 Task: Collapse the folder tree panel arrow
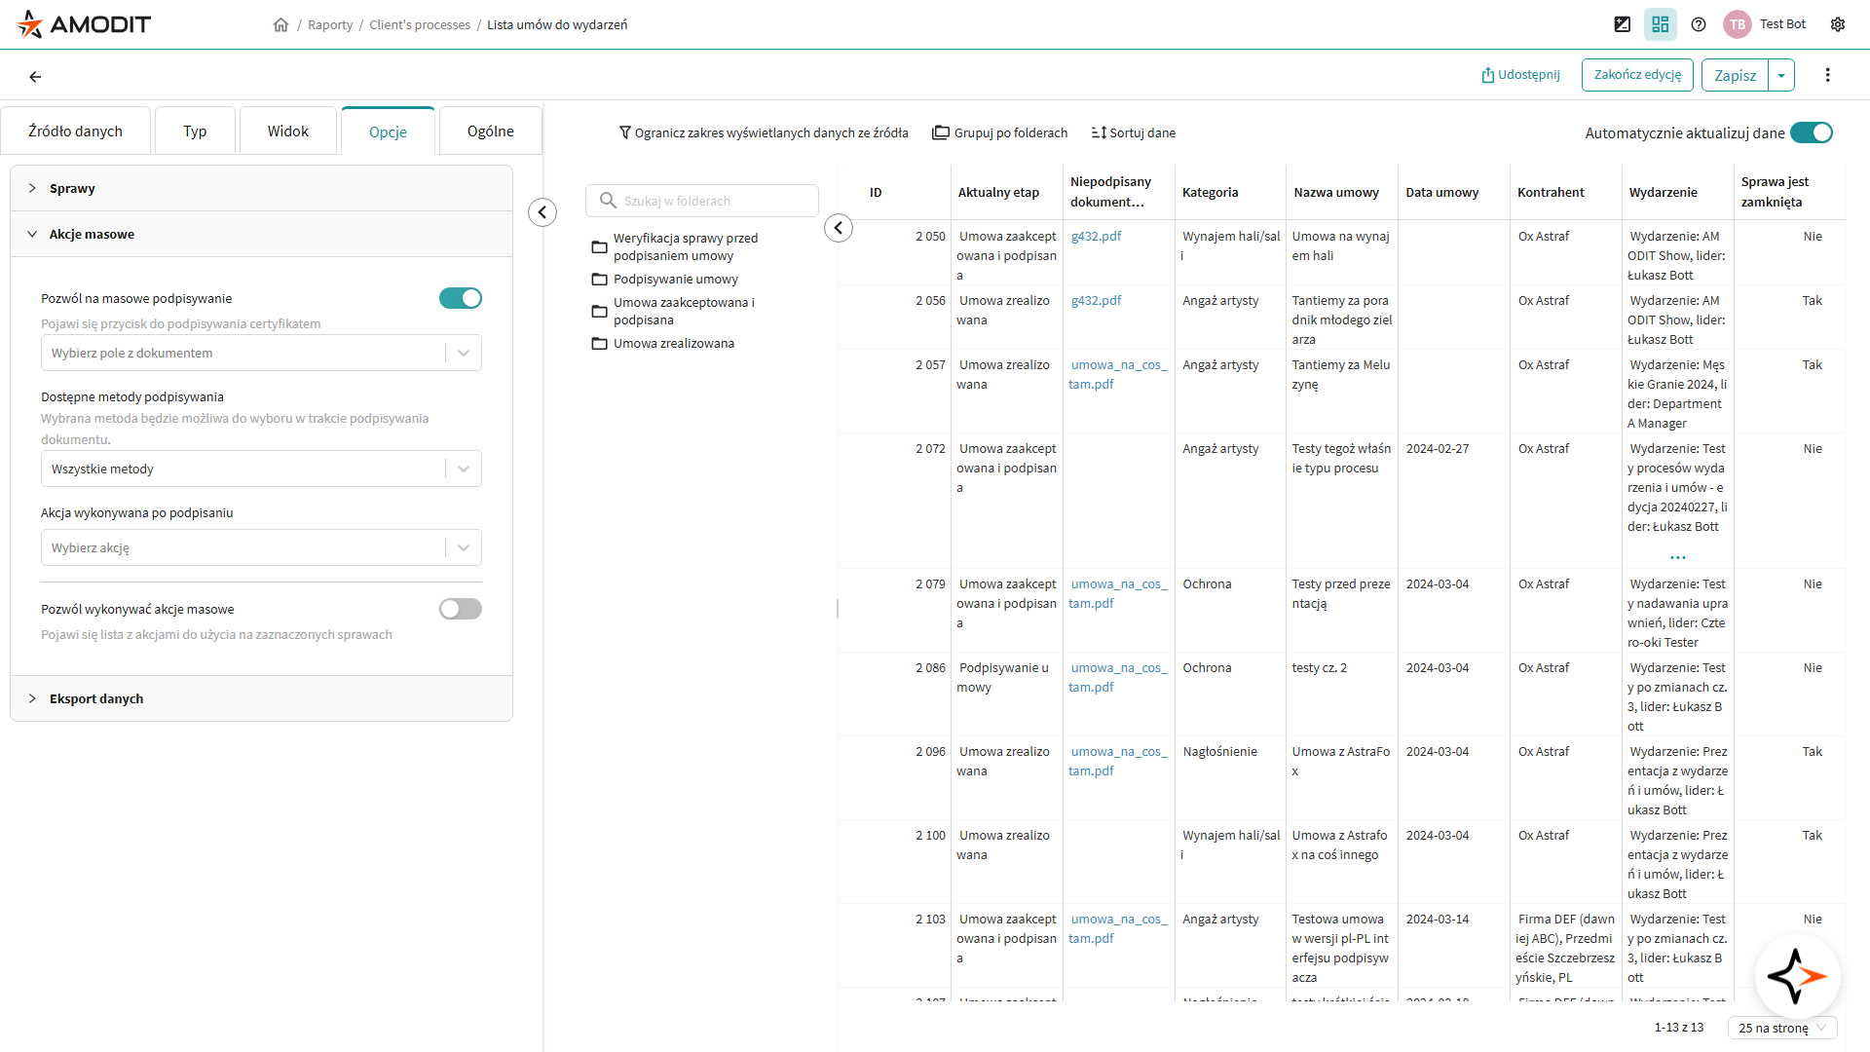pyautogui.click(x=838, y=228)
